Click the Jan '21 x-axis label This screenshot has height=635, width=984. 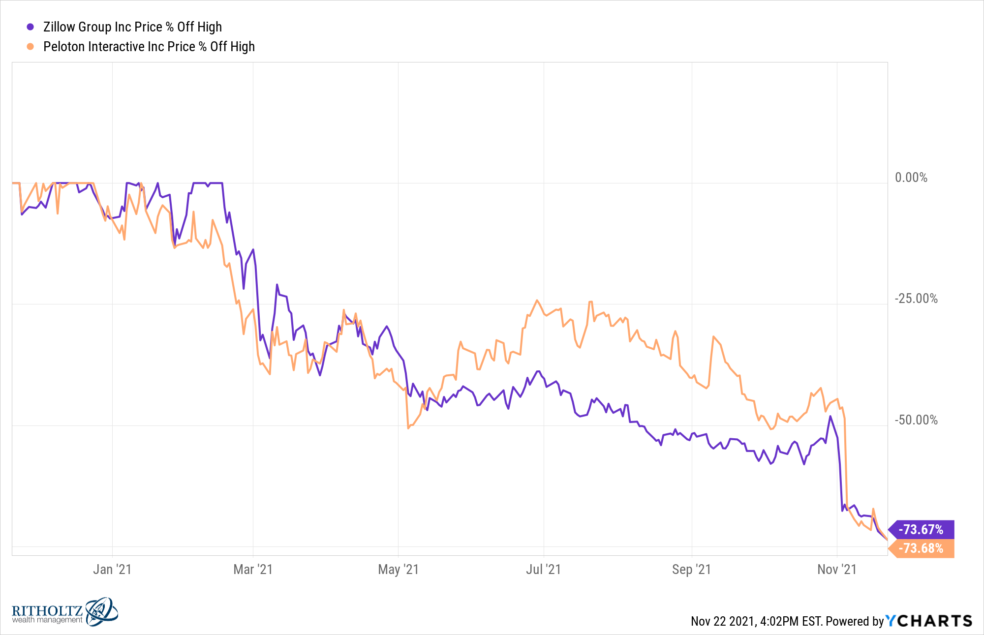pyautogui.click(x=112, y=570)
